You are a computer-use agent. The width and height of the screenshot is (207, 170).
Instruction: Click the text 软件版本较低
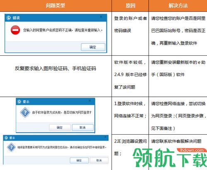tap(128, 62)
